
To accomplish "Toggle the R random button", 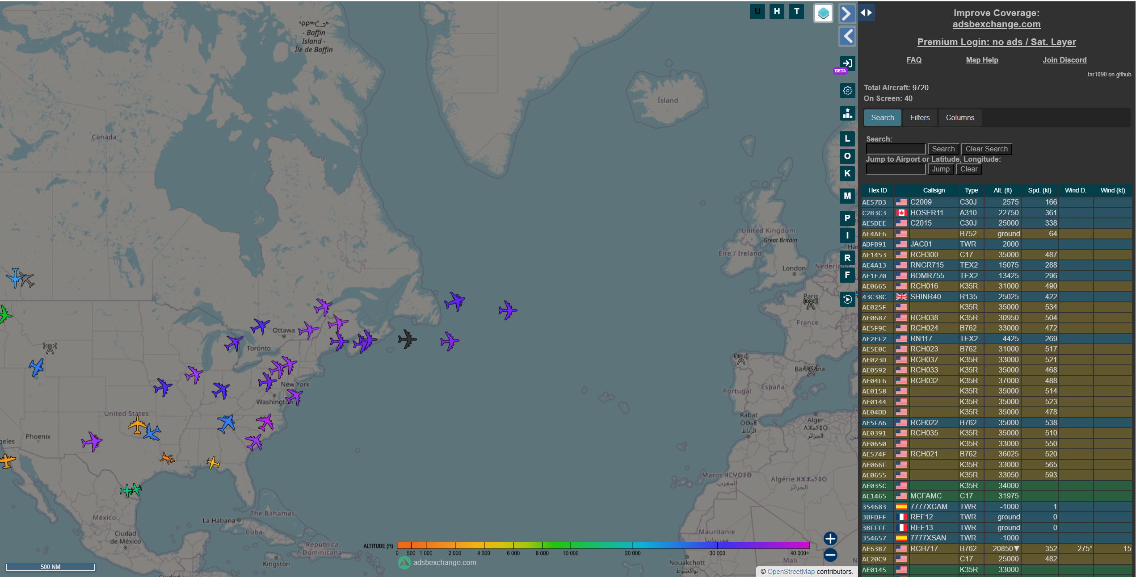I will click(x=847, y=258).
